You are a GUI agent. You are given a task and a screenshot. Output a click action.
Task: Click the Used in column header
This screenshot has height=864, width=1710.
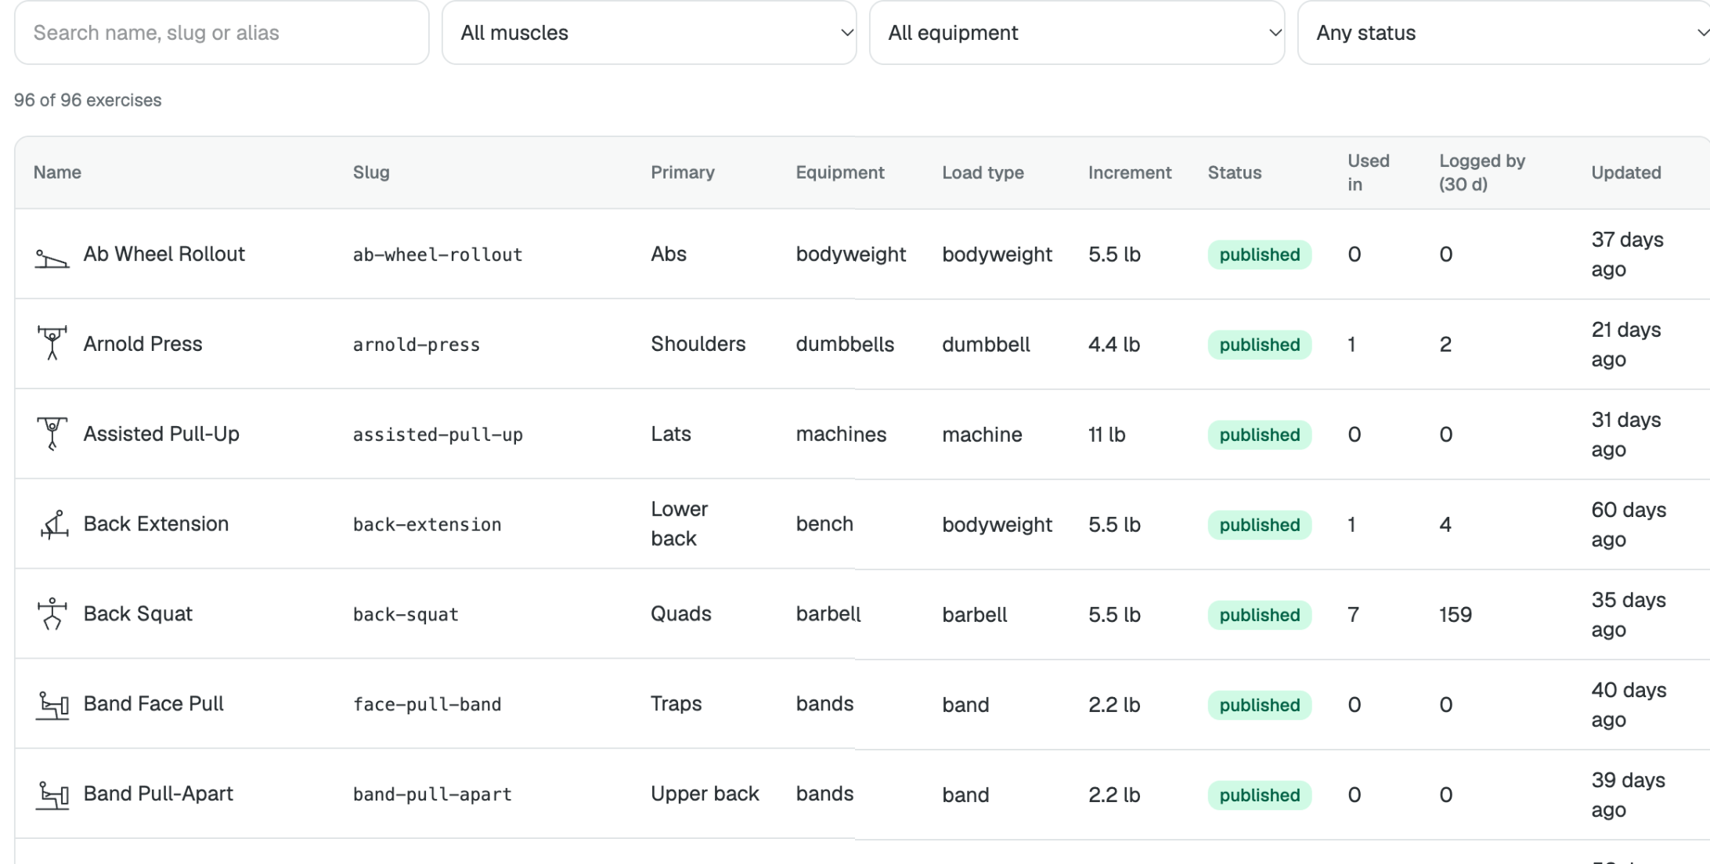pyautogui.click(x=1369, y=172)
